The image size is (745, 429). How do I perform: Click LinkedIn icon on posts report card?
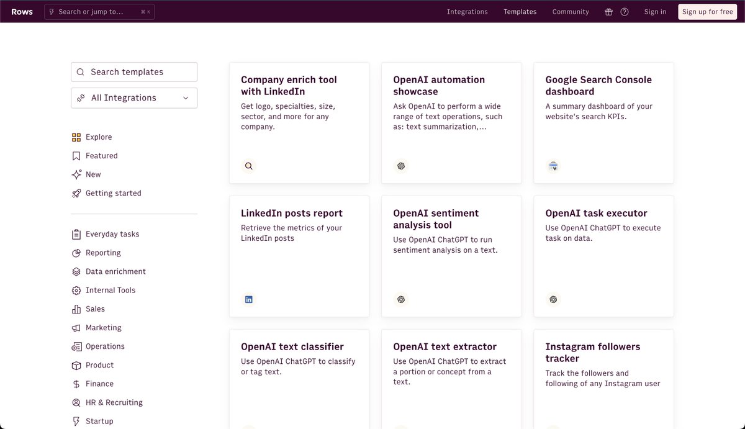coord(249,299)
